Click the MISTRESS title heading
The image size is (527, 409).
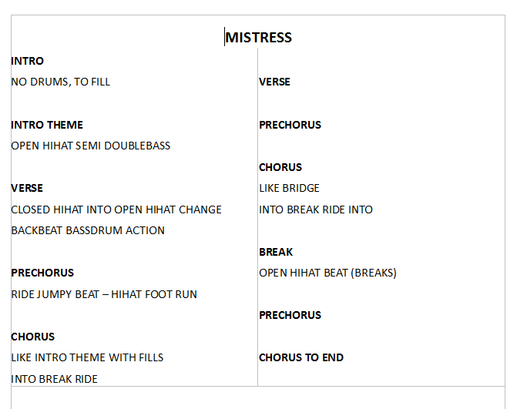click(258, 37)
